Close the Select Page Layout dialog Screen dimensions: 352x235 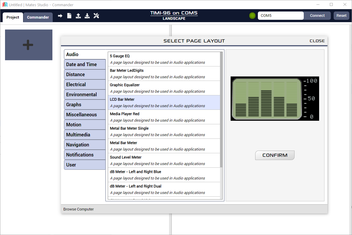(x=317, y=41)
